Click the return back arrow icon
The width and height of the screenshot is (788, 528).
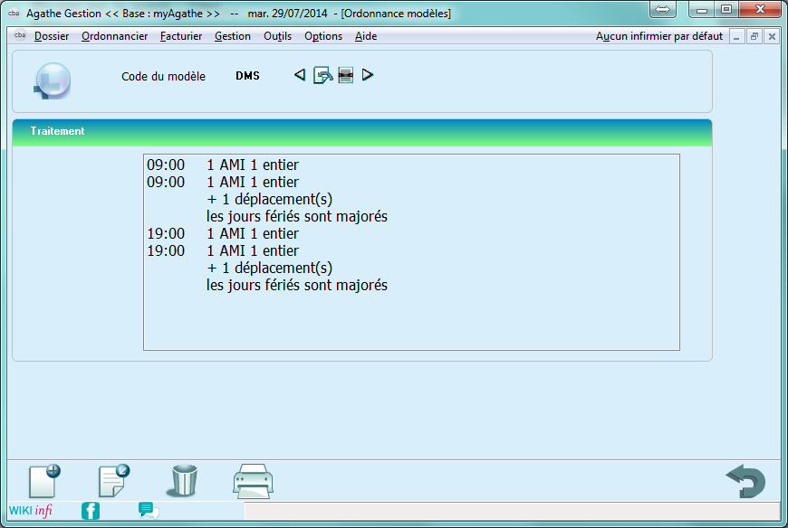[x=745, y=481]
